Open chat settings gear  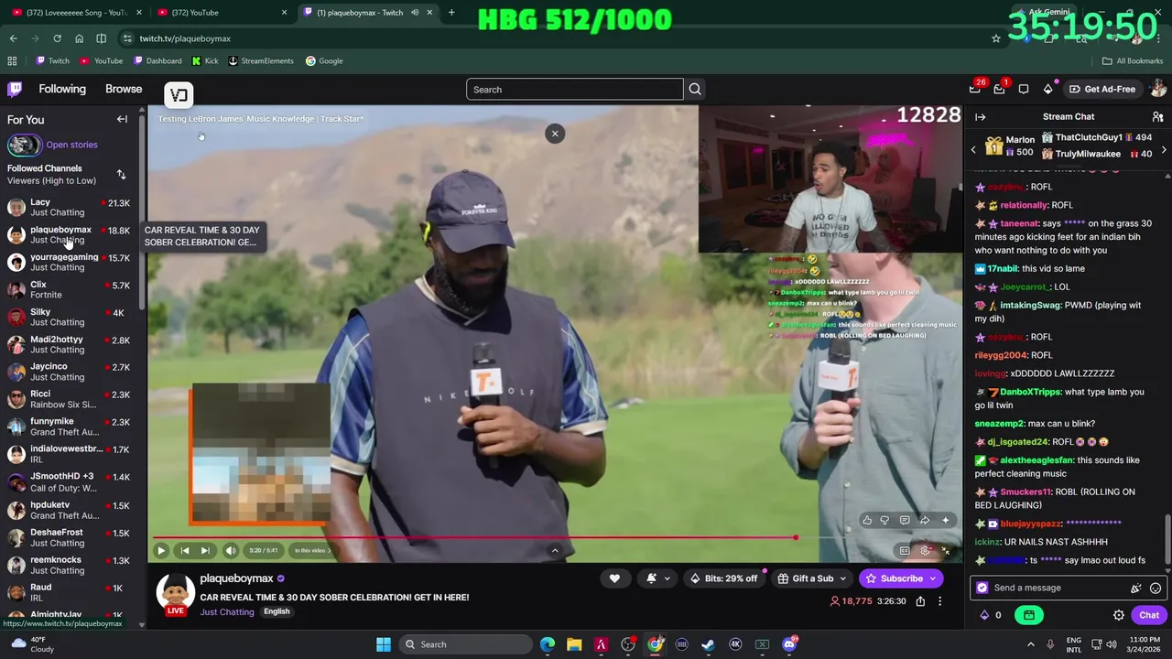pyautogui.click(x=1118, y=615)
